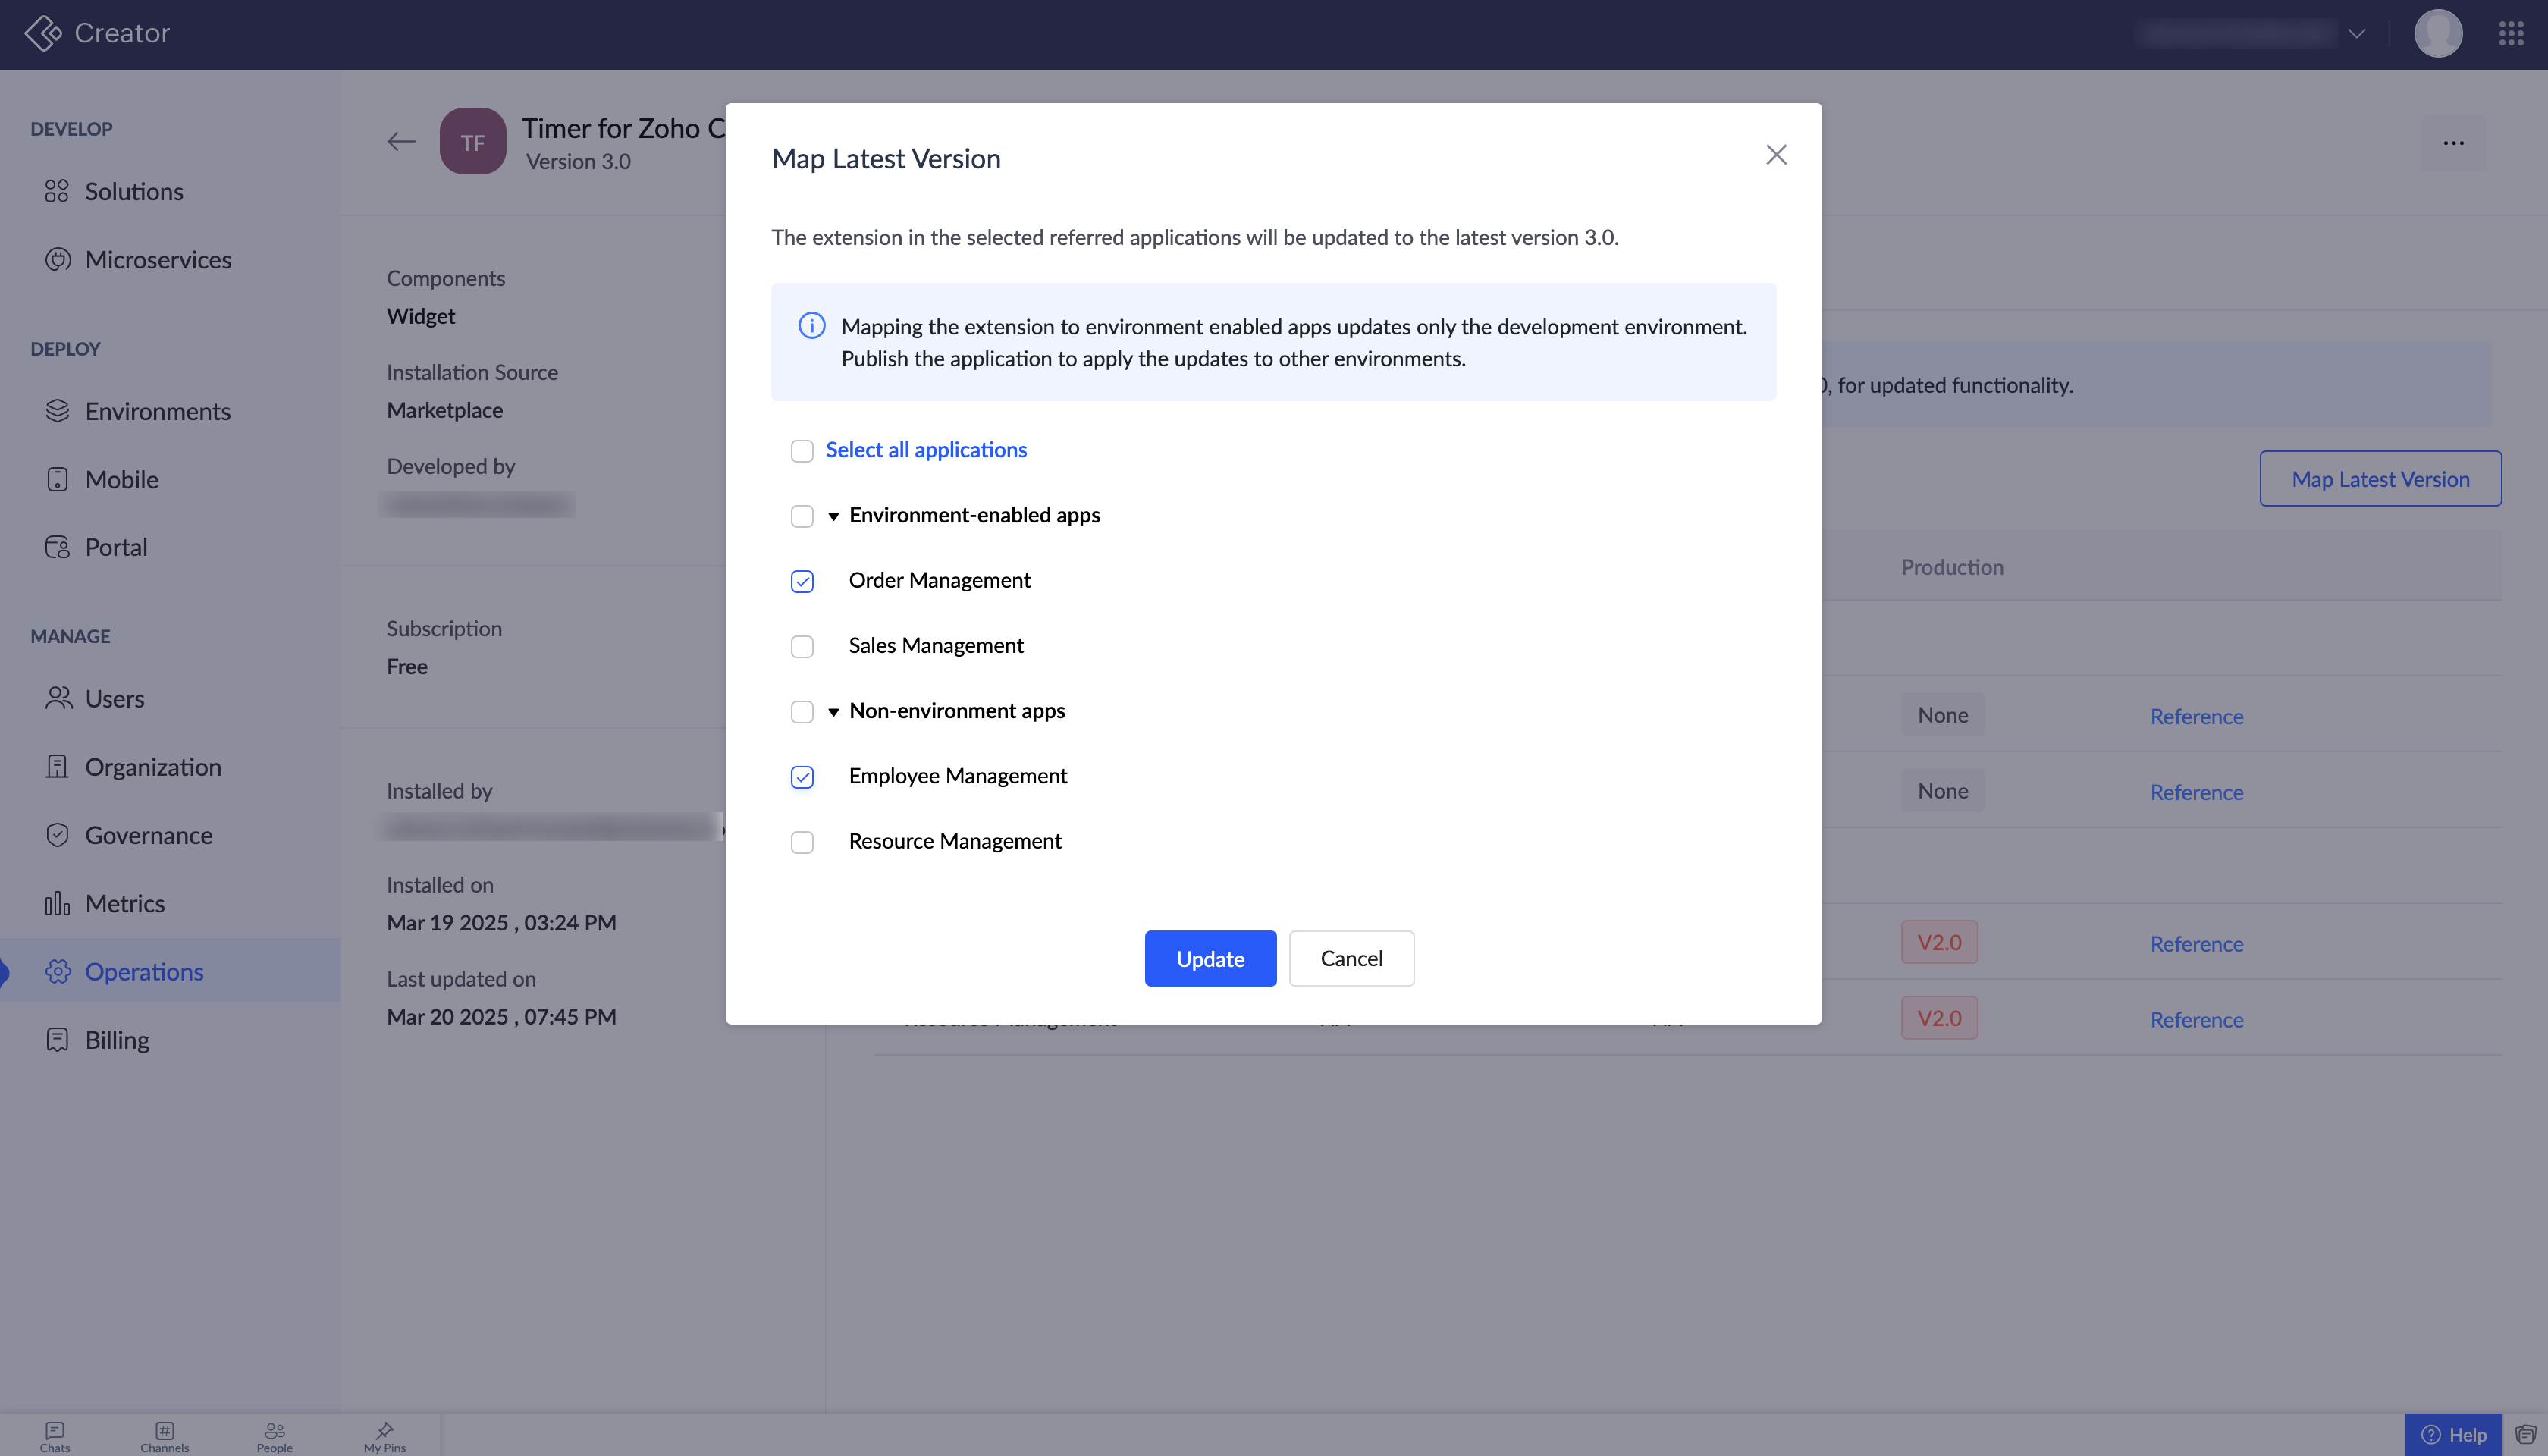This screenshot has width=2548, height=1456.
Task: Open Metrics in the sidebar
Action: pyautogui.click(x=125, y=903)
